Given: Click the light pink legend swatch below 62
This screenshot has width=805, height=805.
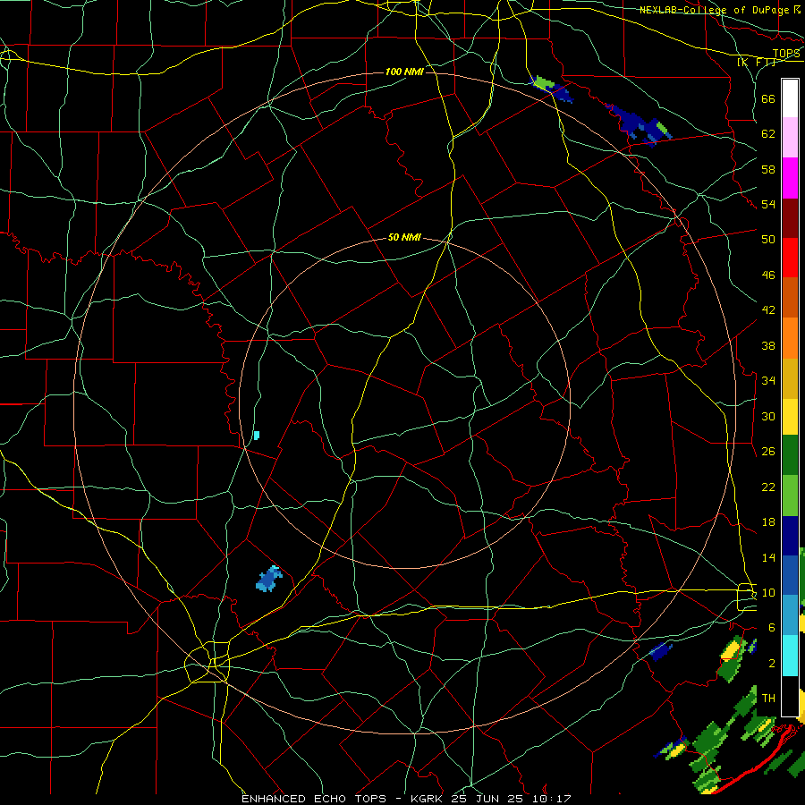Looking at the screenshot, I should (x=790, y=138).
